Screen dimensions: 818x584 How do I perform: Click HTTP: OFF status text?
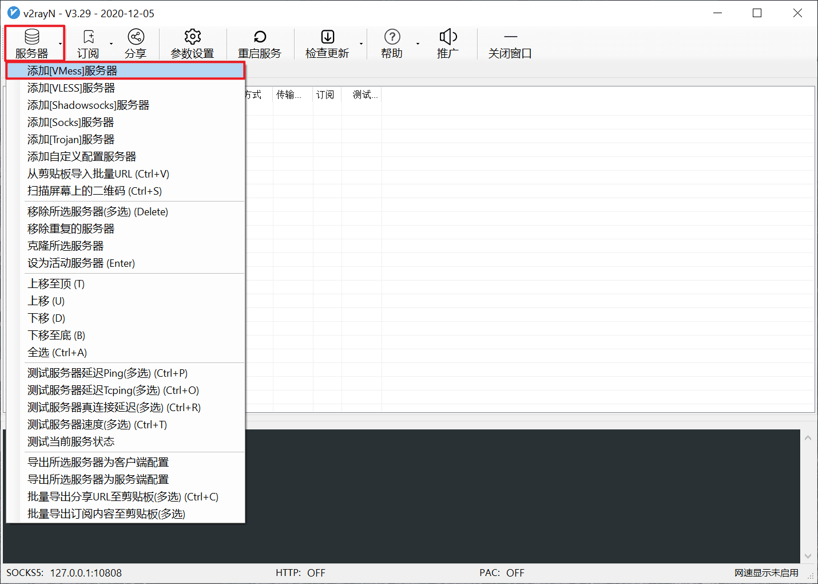tap(300, 573)
